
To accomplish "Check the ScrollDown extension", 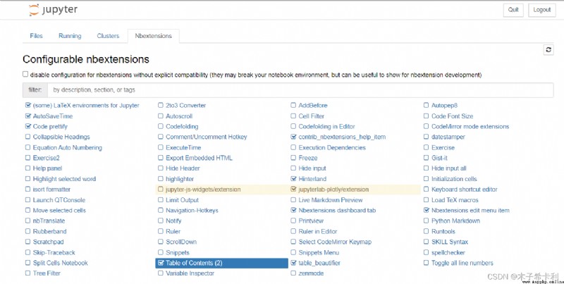I will (x=161, y=242).
